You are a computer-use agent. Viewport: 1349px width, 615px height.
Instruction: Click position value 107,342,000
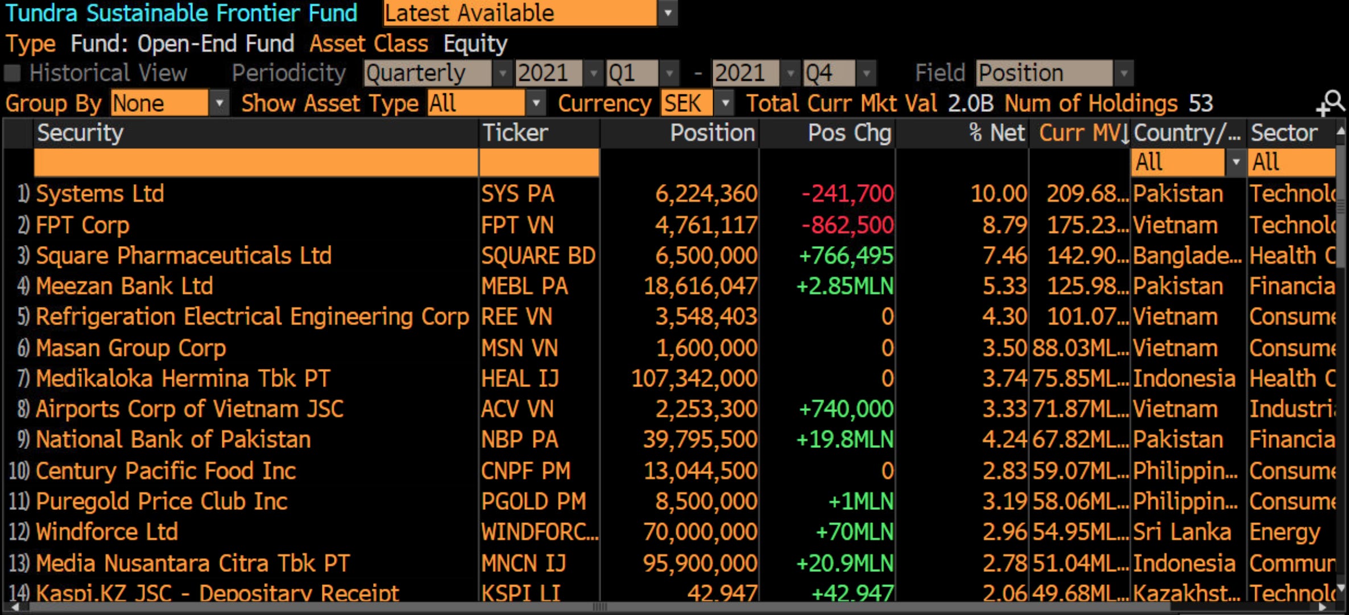(x=694, y=379)
